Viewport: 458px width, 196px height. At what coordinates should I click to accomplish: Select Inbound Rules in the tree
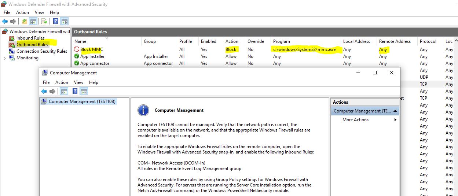(30, 38)
